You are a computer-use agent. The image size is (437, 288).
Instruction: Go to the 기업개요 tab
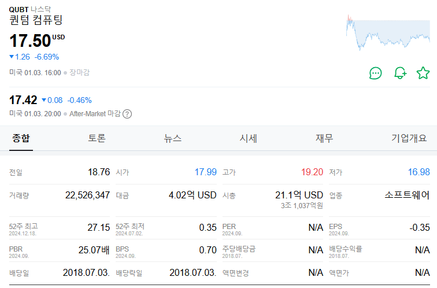[409, 138]
